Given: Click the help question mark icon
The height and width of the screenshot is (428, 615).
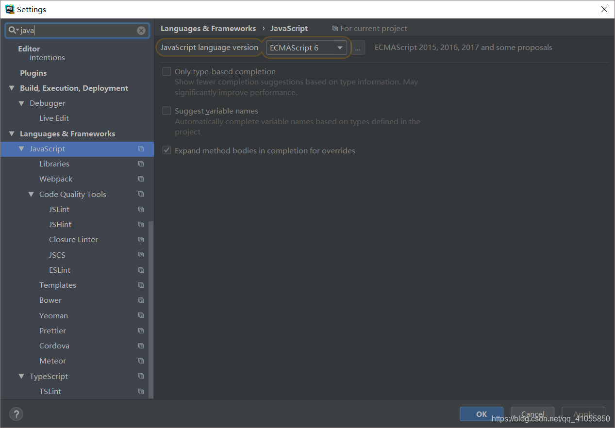Looking at the screenshot, I should point(16,414).
